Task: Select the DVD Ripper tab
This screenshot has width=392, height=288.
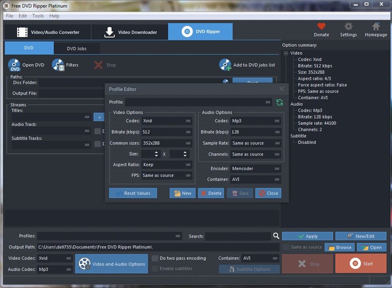Action: pyautogui.click(x=200, y=32)
